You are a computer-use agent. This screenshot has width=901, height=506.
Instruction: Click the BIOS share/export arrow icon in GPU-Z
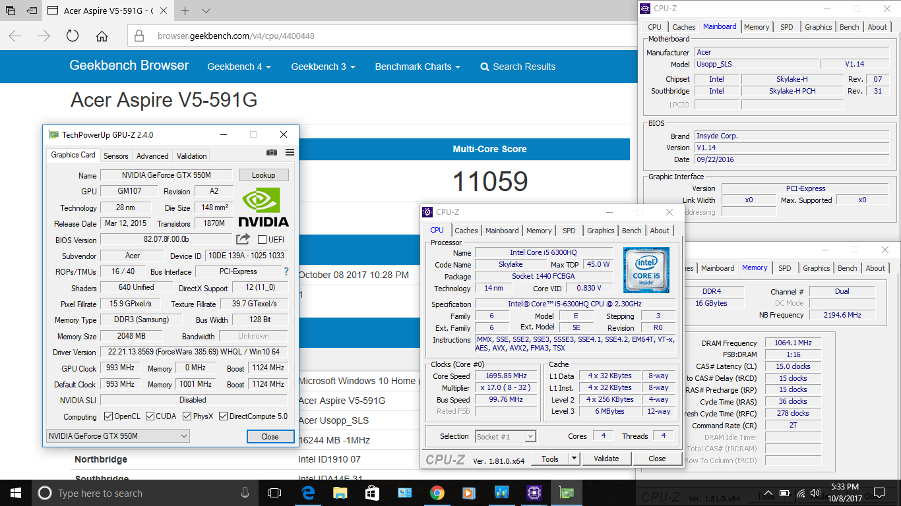[243, 239]
